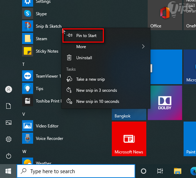This screenshot has width=196, height=178.
Task: Click the Video Editor label
Action: tap(47, 126)
